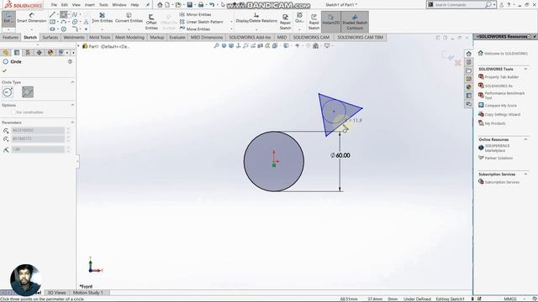The height and width of the screenshot is (302, 538).
Task: Open Display/Delete Relations tool
Action: pyautogui.click(x=256, y=18)
